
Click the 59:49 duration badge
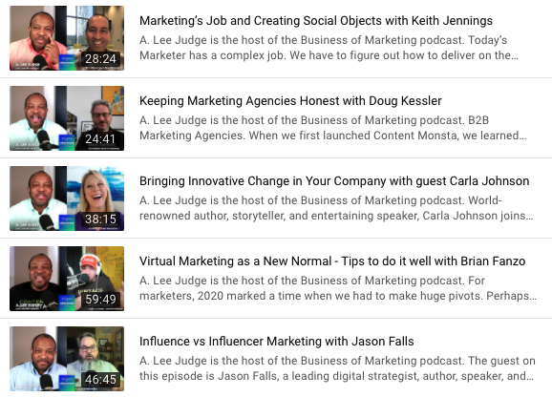pyautogui.click(x=100, y=300)
